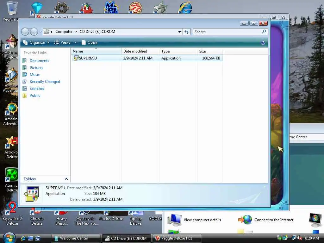Open Atomica Deluxe desktop shortcut
This screenshot has width=324, height=243.
coord(11,180)
